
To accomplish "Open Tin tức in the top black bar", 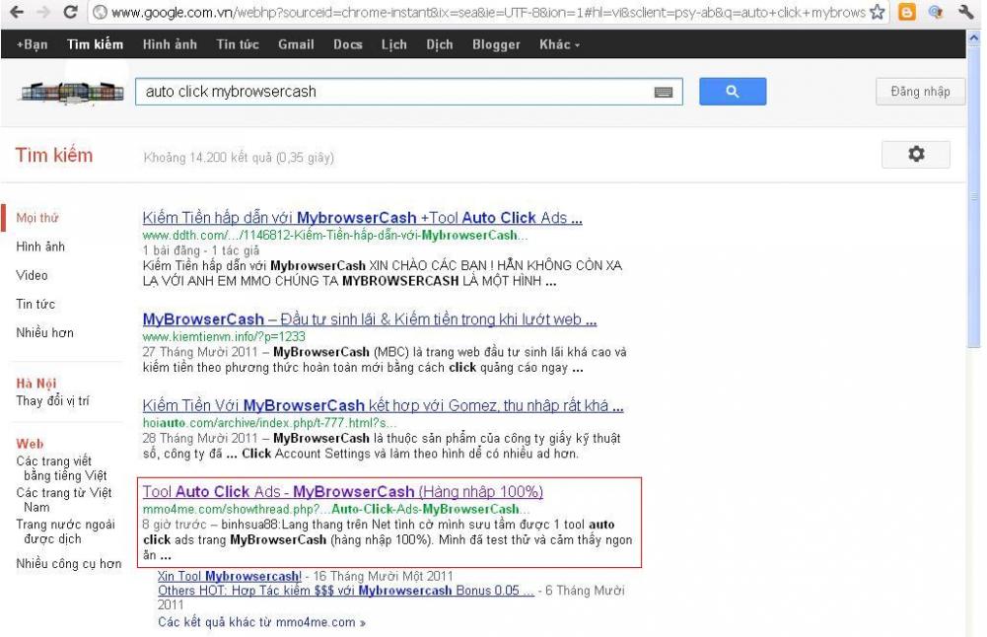I will 238,44.
